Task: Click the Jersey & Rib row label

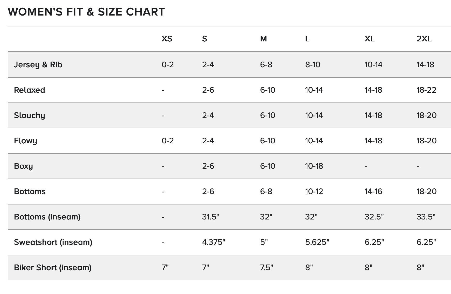Action: [x=38, y=64]
